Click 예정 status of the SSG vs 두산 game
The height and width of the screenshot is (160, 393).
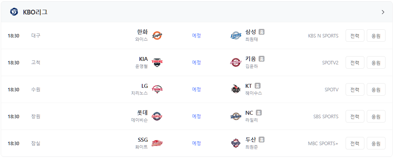tap(197, 143)
